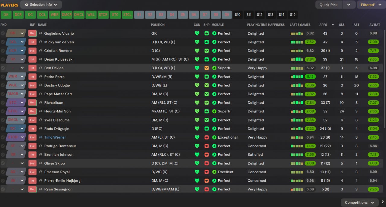This screenshot has height=207, width=386.
Task: Select the STCR slot in the lineup bar
Action: (103, 15)
